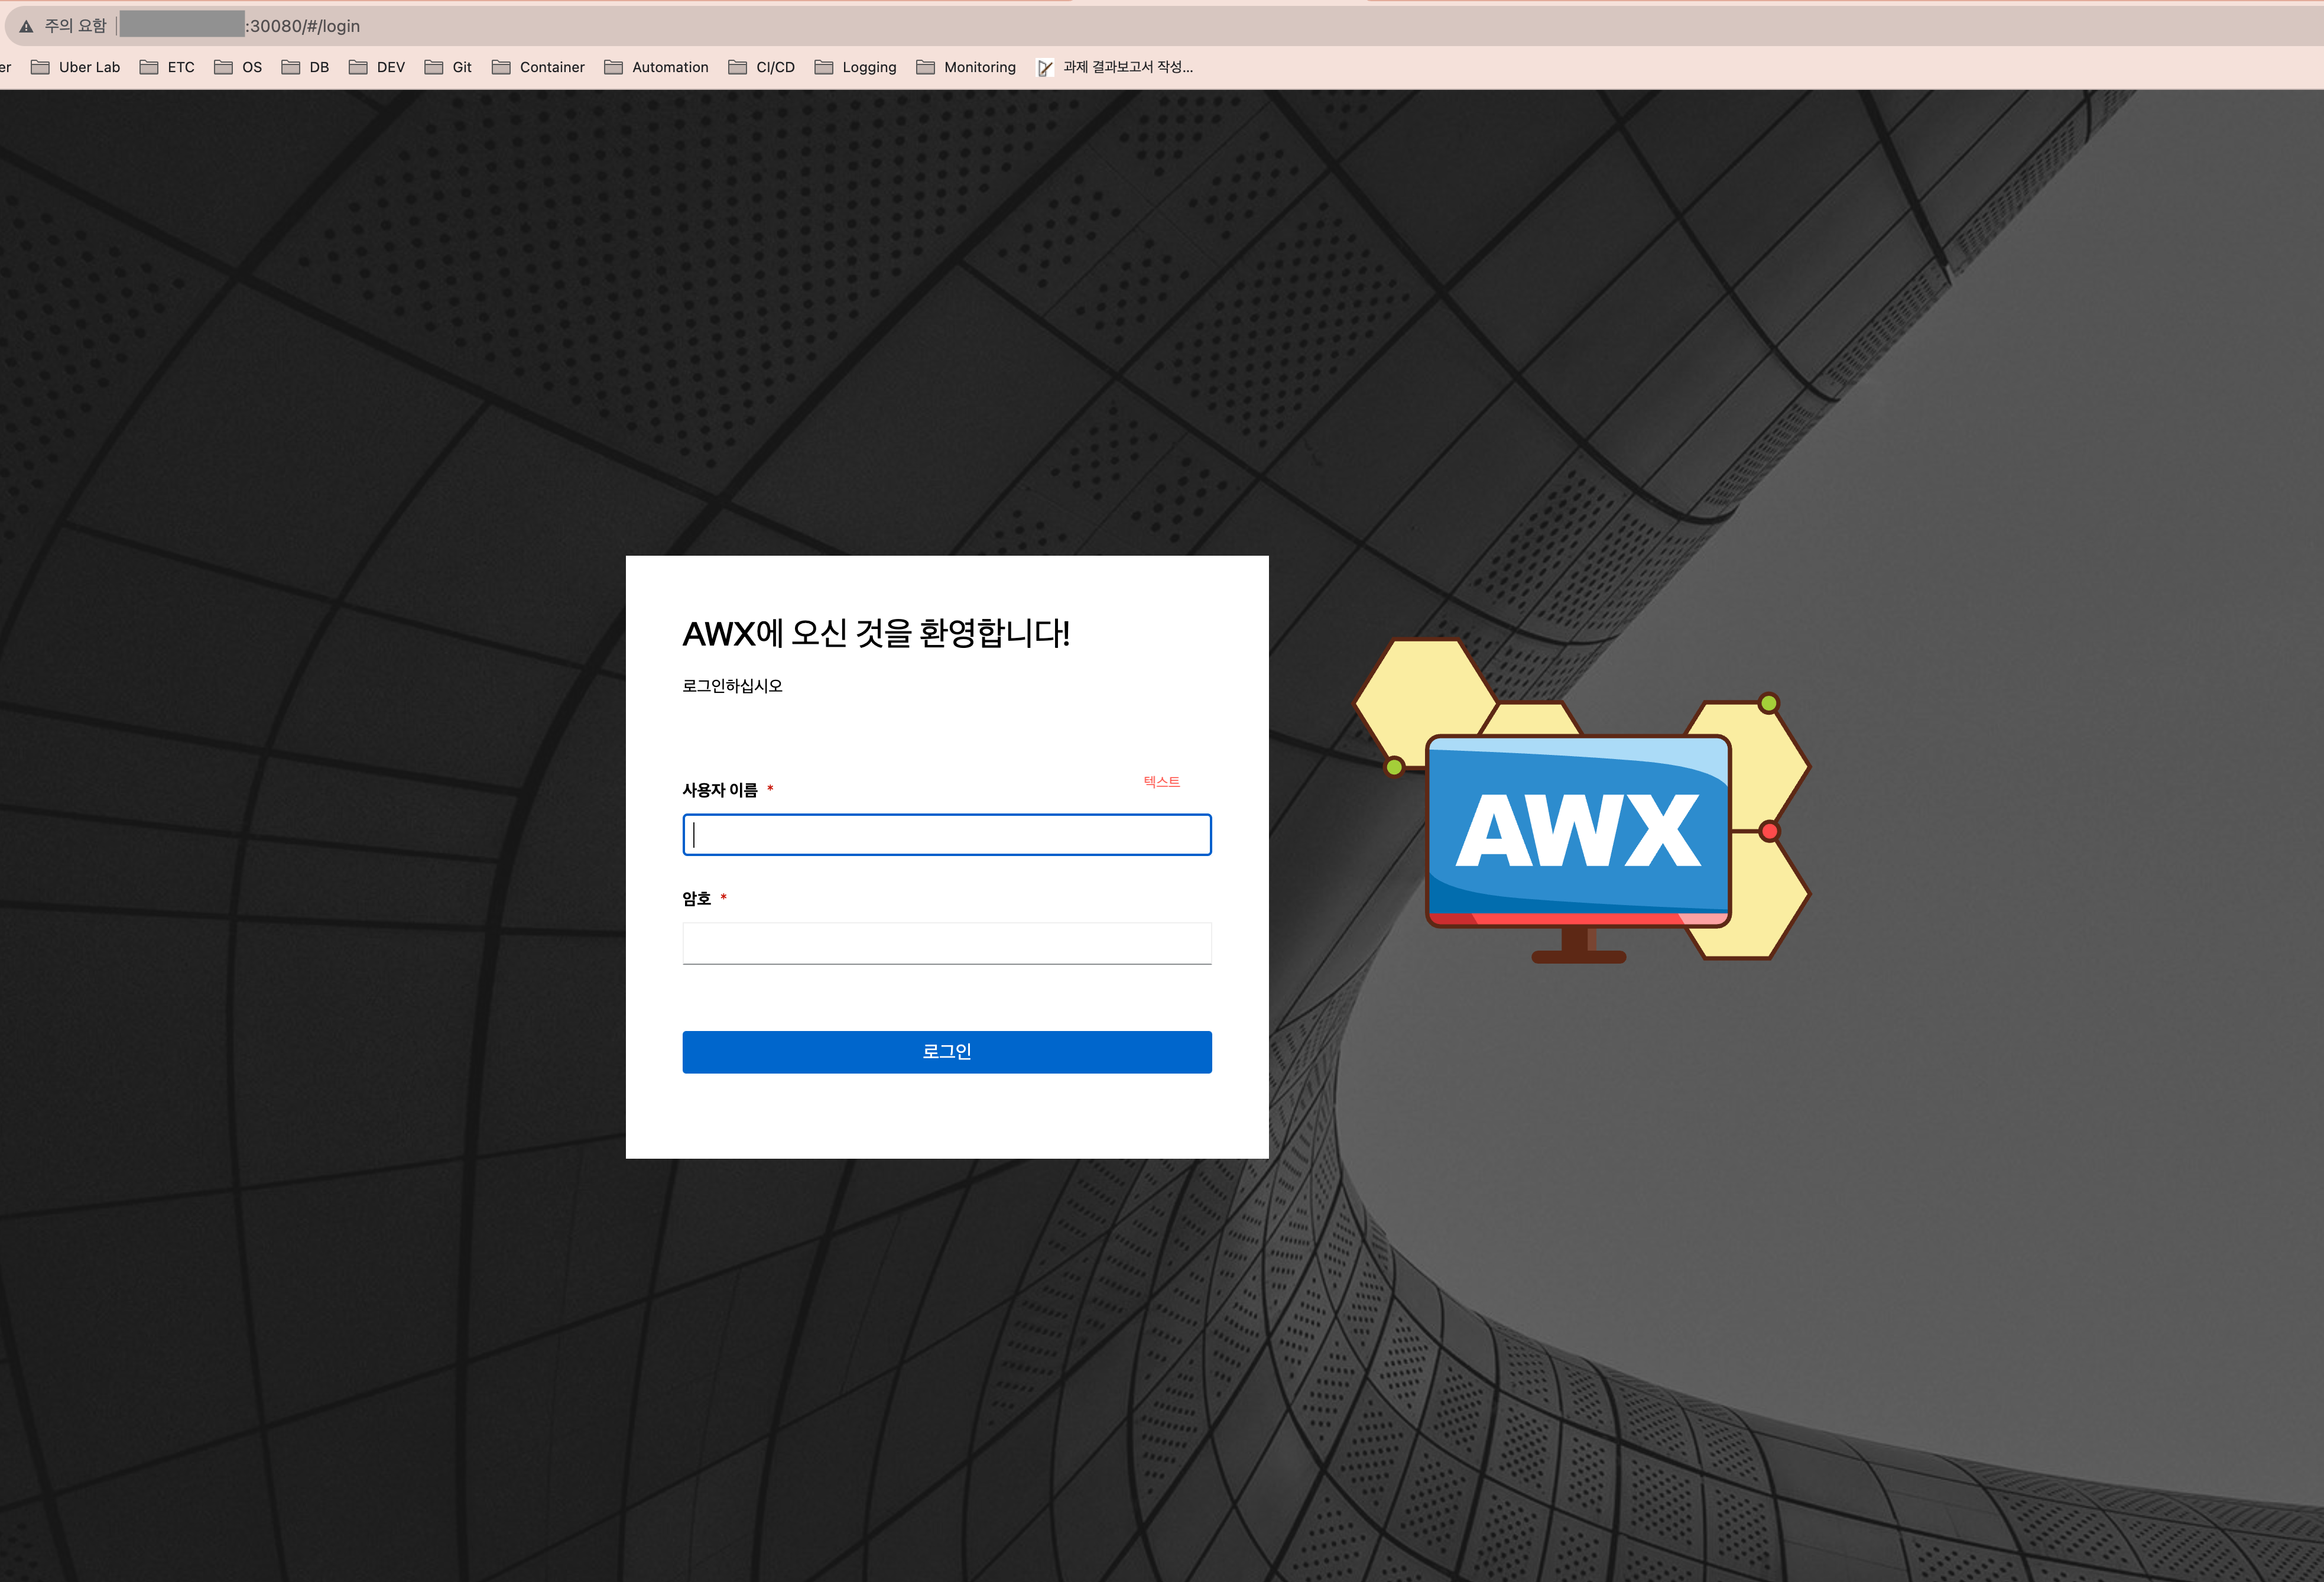The width and height of the screenshot is (2324, 1582).
Task: Click the password input field
Action: (947, 943)
